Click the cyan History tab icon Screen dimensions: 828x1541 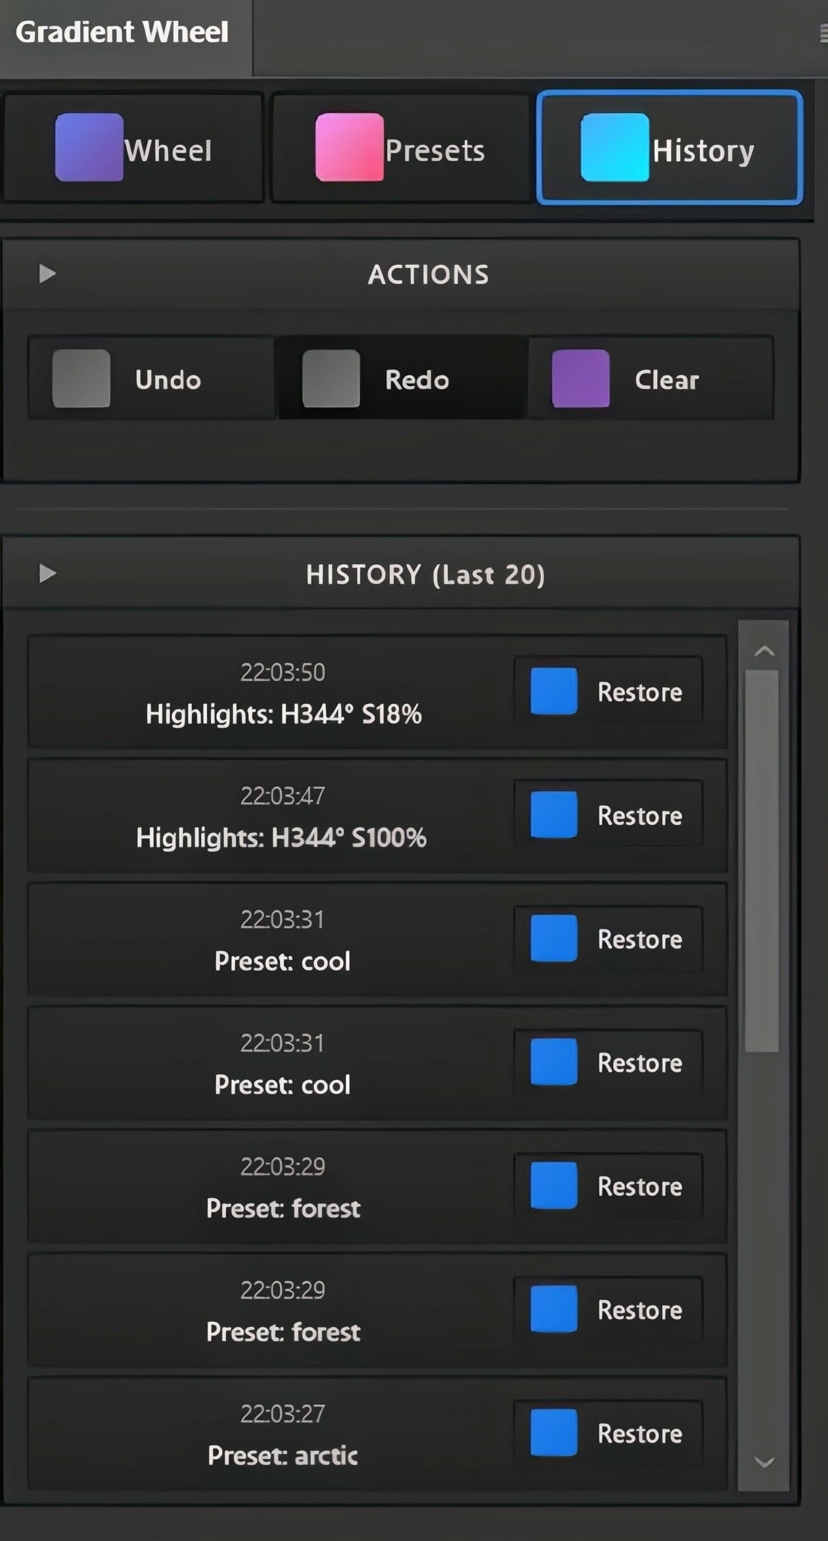point(615,147)
